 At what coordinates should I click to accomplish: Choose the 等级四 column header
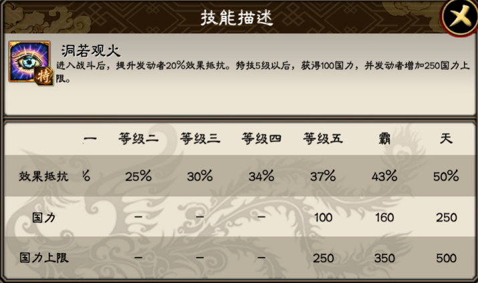pyautogui.click(x=261, y=139)
